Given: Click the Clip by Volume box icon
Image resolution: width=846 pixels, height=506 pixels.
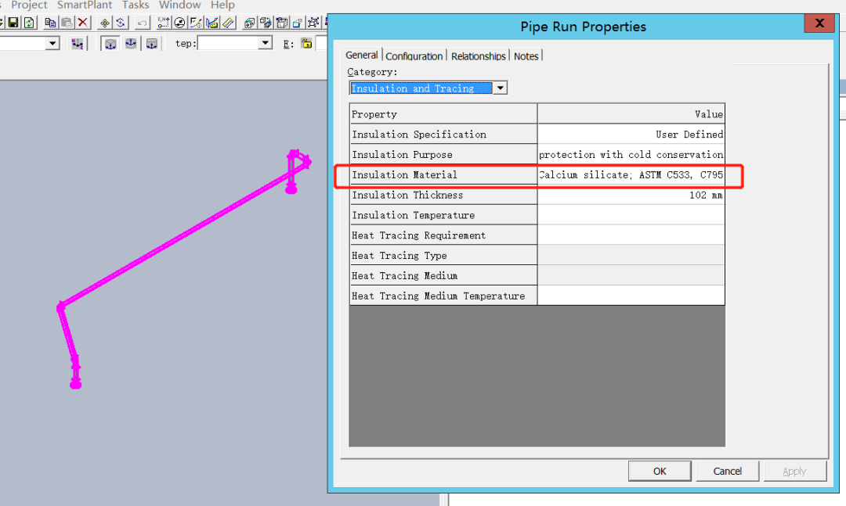Looking at the screenshot, I should click(282, 23).
